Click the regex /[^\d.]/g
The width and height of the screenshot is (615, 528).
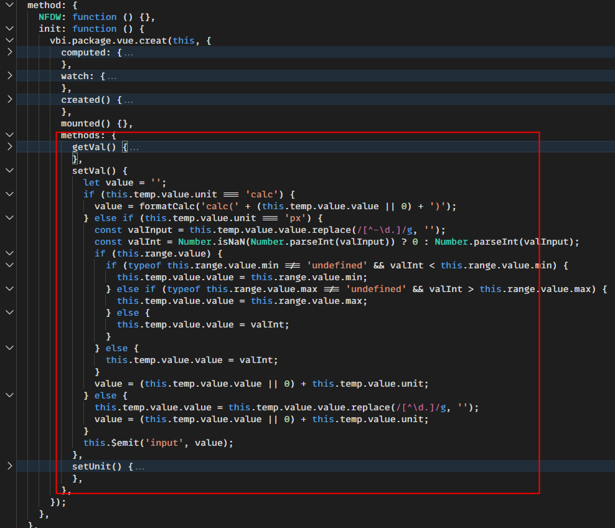pos(421,407)
